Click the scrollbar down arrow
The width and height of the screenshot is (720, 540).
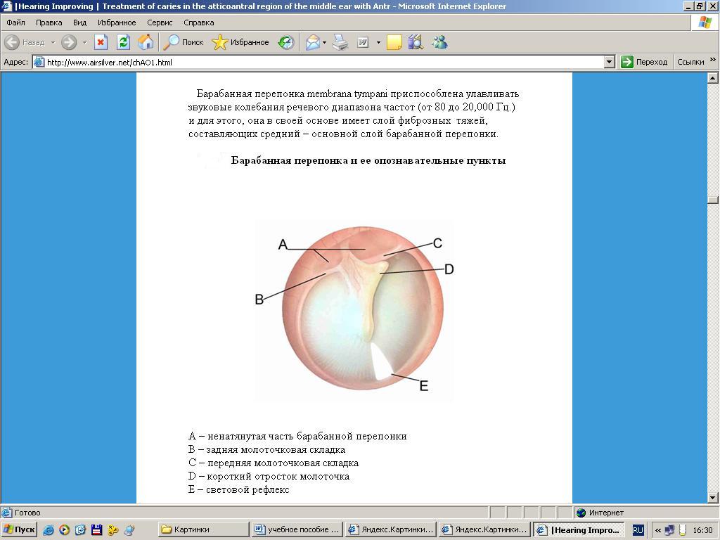click(x=713, y=498)
